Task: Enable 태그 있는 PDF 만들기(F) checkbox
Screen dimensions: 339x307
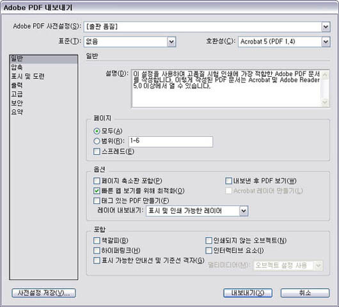Action: [x=97, y=201]
